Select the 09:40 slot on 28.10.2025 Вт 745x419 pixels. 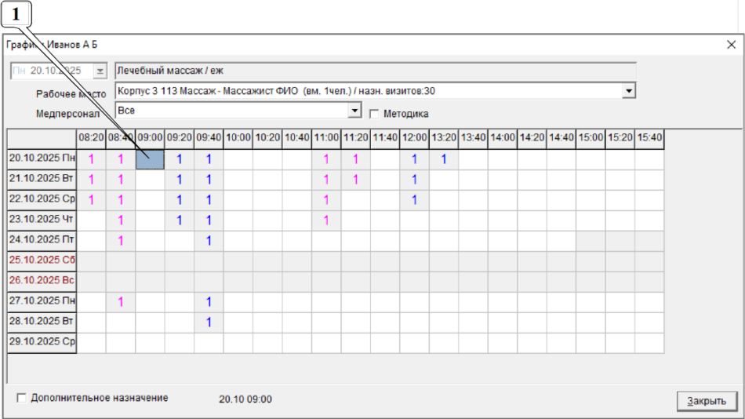tap(209, 322)
